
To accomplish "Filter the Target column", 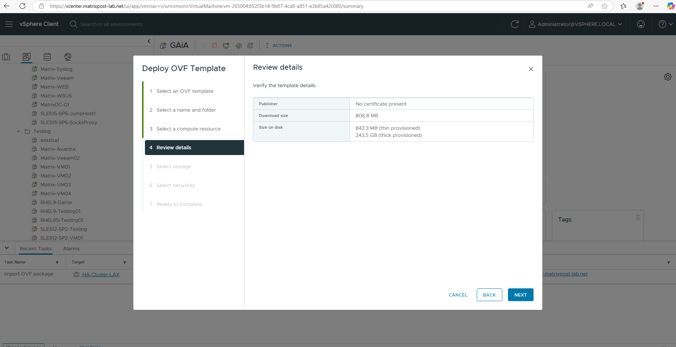I will coord(125,262).
